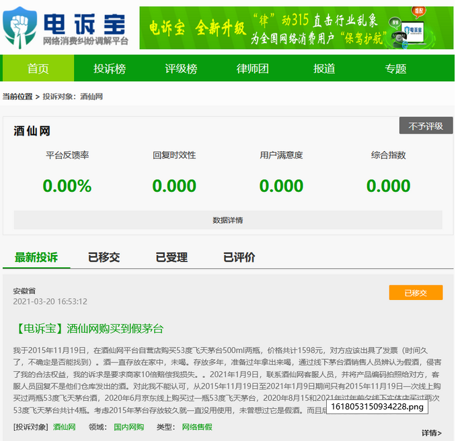The image size is (460, 441).
Task: Click the 电诉宝 fist shield logo
Action: click(20, 28)
